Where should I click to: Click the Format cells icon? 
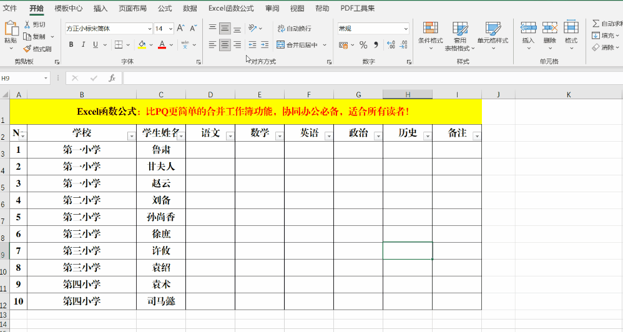click(571, 27)
